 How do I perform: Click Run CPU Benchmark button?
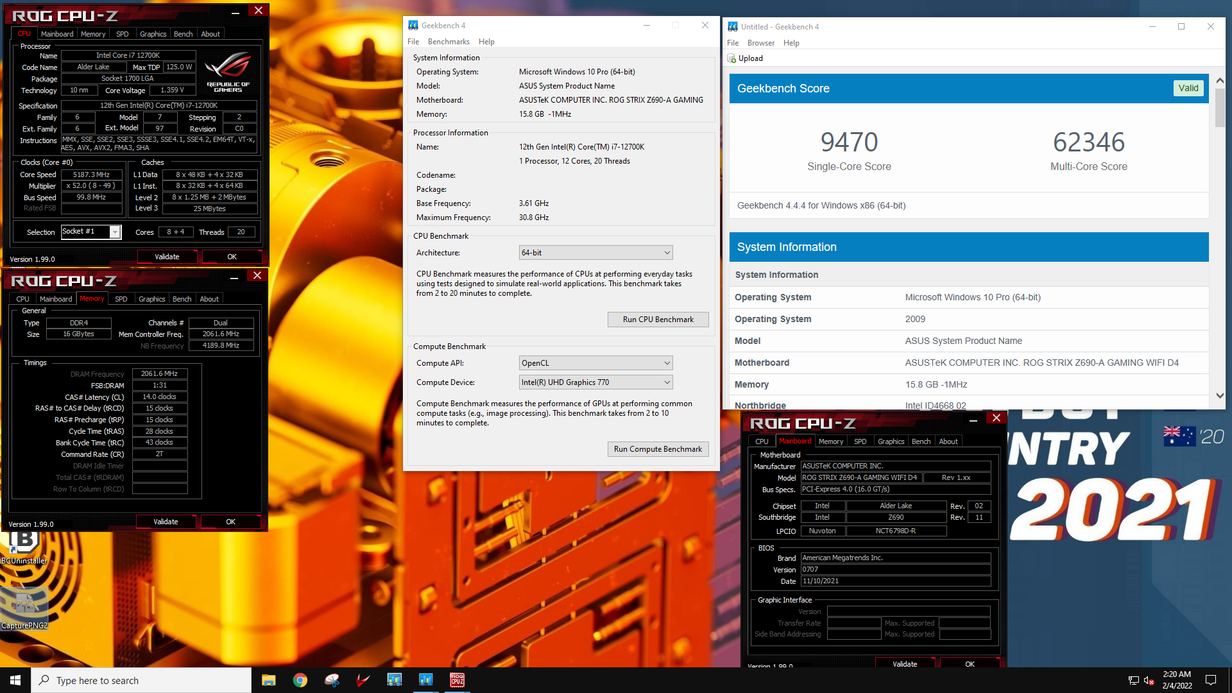(658, 320)
